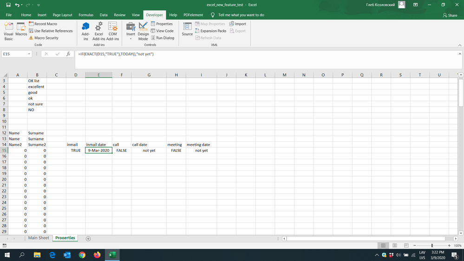Open control Properties

(162, 24)
